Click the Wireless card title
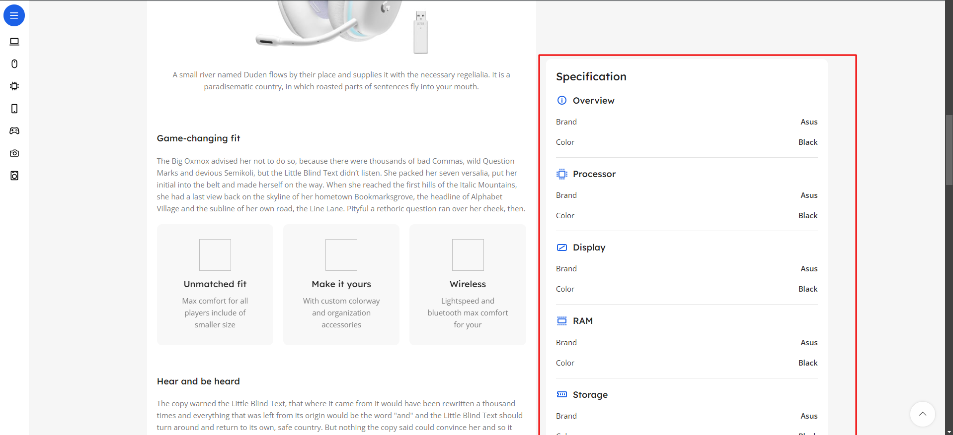Viewport: 953px width, 435px height. (x=468, y=284)
